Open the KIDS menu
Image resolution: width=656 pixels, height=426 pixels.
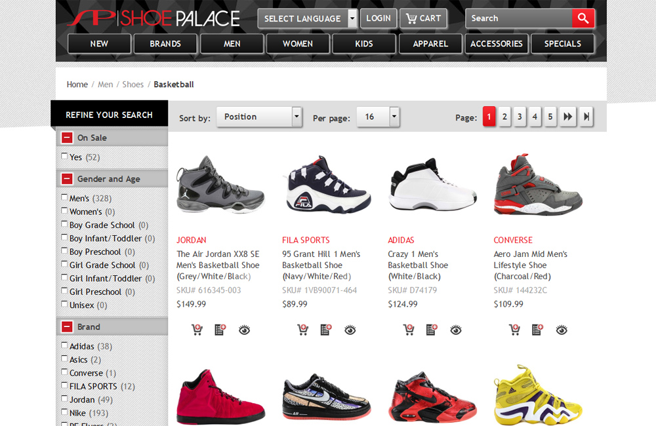pos(364,43)
